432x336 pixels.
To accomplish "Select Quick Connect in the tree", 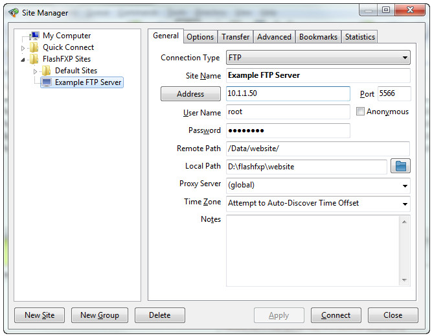I will (68, 47).
